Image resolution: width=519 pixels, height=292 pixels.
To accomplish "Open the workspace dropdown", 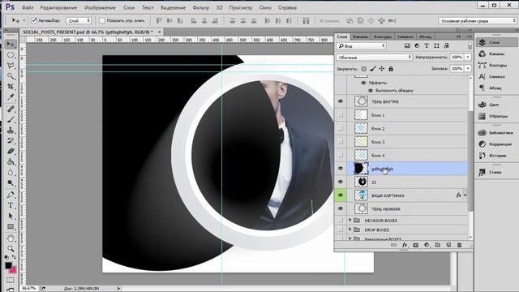I will click(478, 20).
